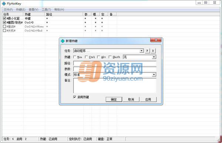
Task: Close the 新增热键 dialog
Action: pyautogui.click(x=156, y=40)
